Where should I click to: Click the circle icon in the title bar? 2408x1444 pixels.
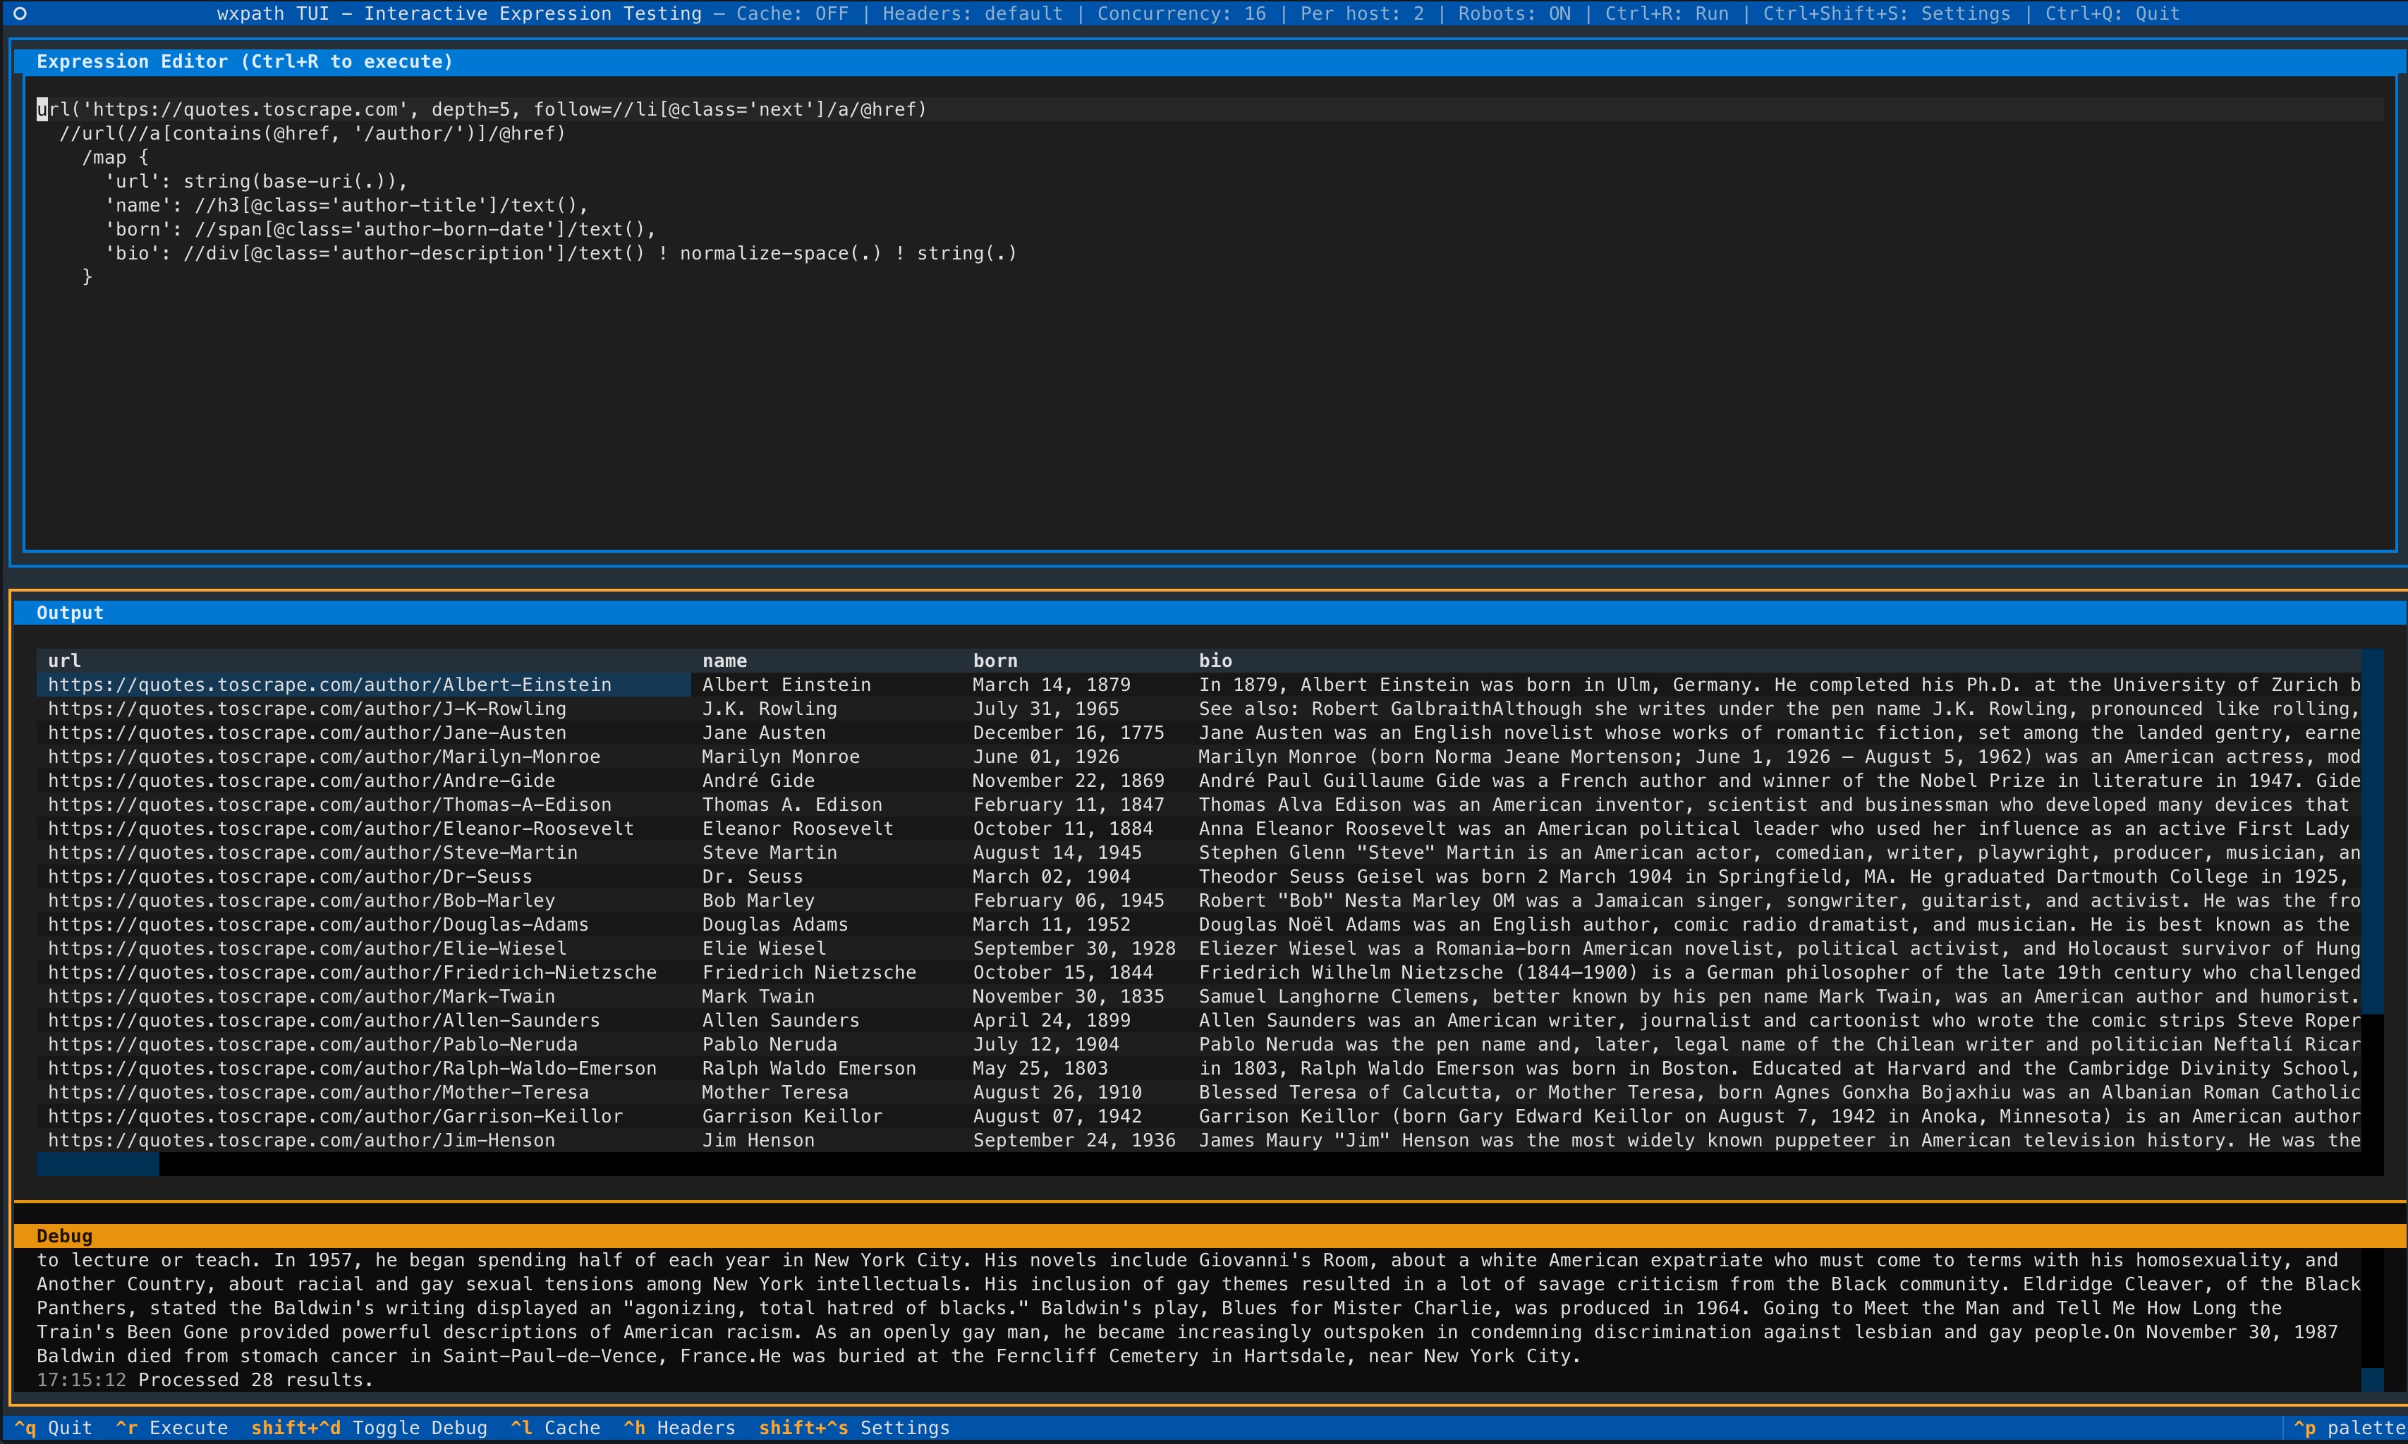[20, 13]
